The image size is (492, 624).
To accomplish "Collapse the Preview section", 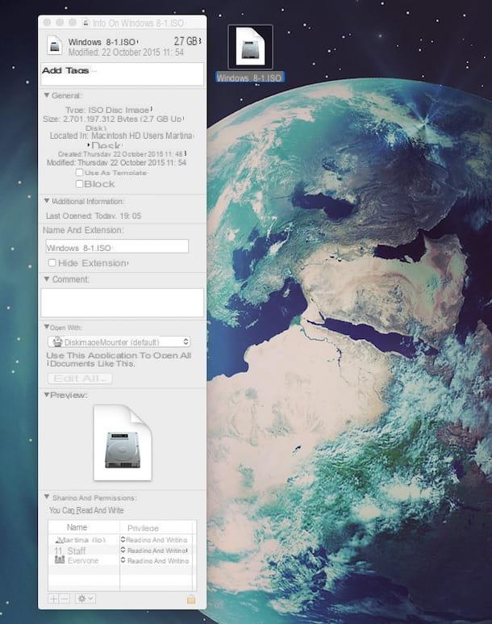I will 47,395.
